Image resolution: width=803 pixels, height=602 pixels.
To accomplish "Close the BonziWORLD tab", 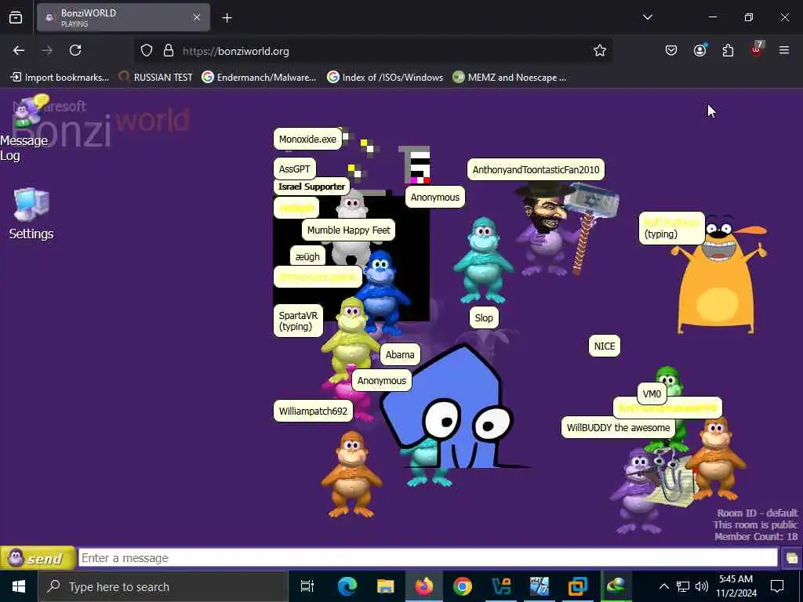I will click(197, 17).
